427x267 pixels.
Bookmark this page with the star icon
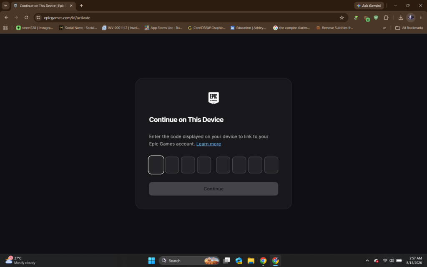(342, 18)
